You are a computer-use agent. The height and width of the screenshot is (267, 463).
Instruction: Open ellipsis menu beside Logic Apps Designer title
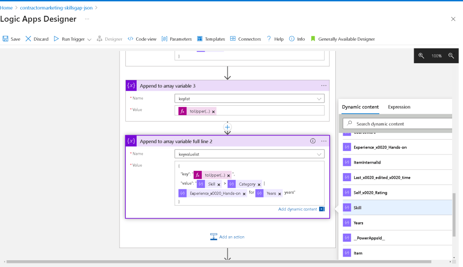coord(87,19)
